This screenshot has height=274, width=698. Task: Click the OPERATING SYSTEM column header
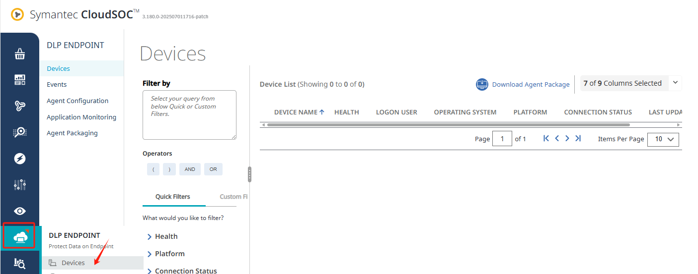point(465,112)
